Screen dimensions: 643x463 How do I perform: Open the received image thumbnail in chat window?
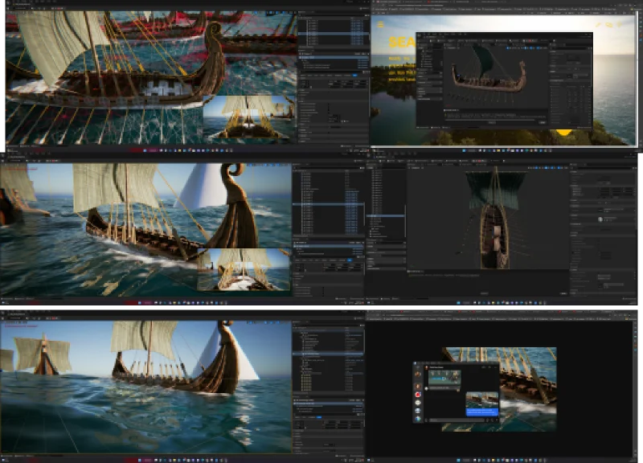(444, 377)
